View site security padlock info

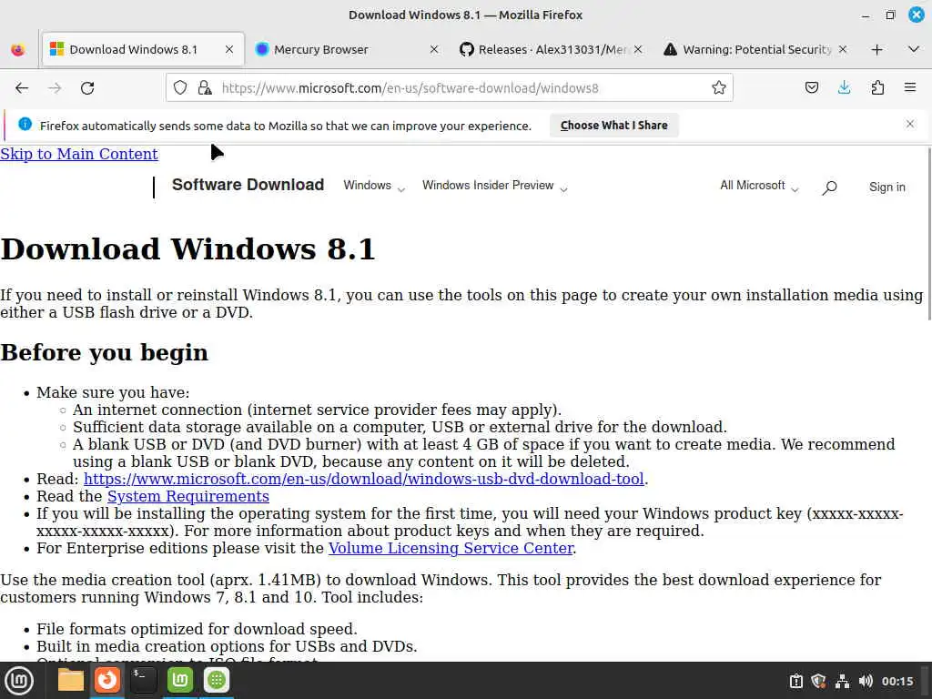pyautogui.click(x=205, y=88)
